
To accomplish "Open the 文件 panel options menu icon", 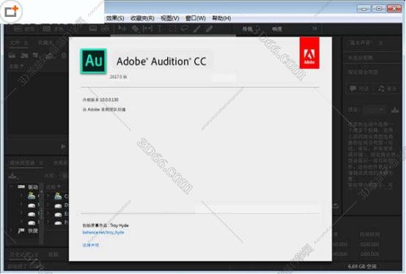I will coord(26,43).
